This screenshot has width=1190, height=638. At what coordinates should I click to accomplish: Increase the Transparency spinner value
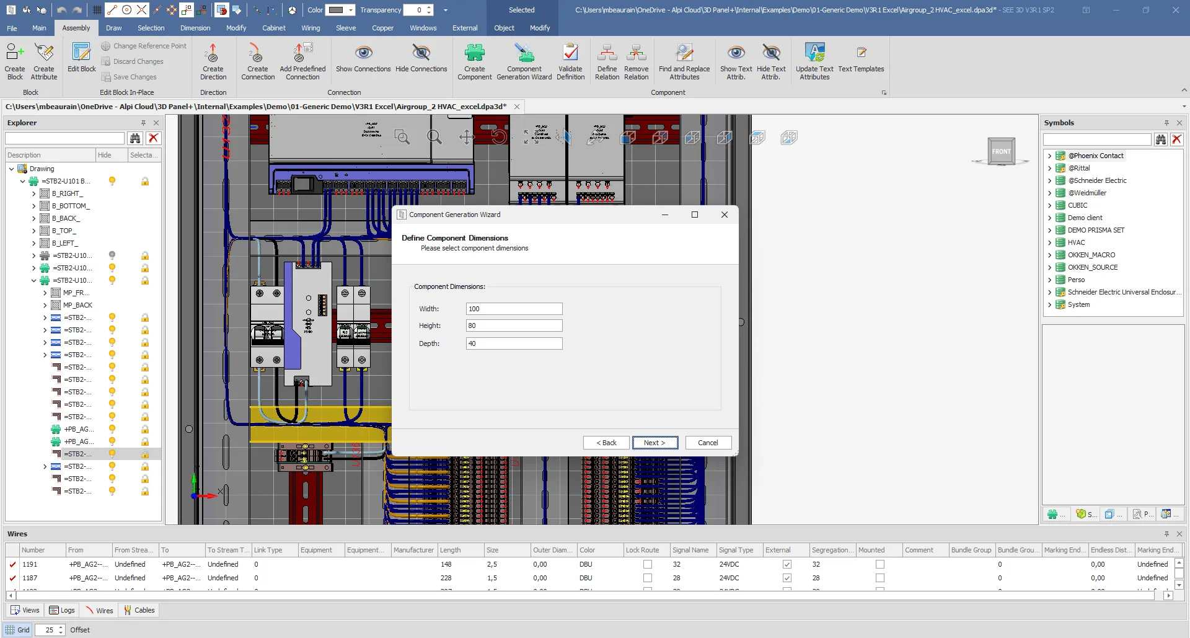click(x=430, y=7)
